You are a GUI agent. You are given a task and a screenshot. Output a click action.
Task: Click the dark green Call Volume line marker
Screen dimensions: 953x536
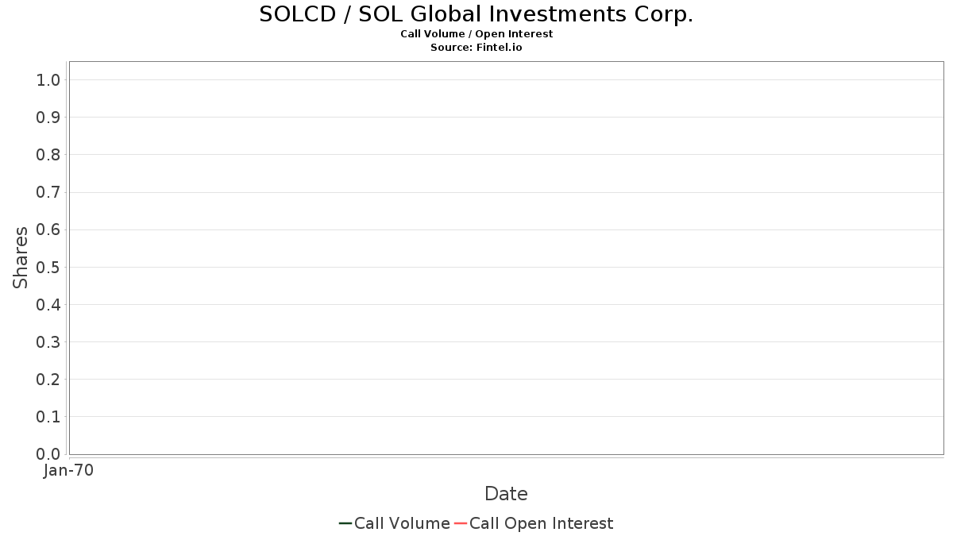pyautogui.click(x=345, y=523)
